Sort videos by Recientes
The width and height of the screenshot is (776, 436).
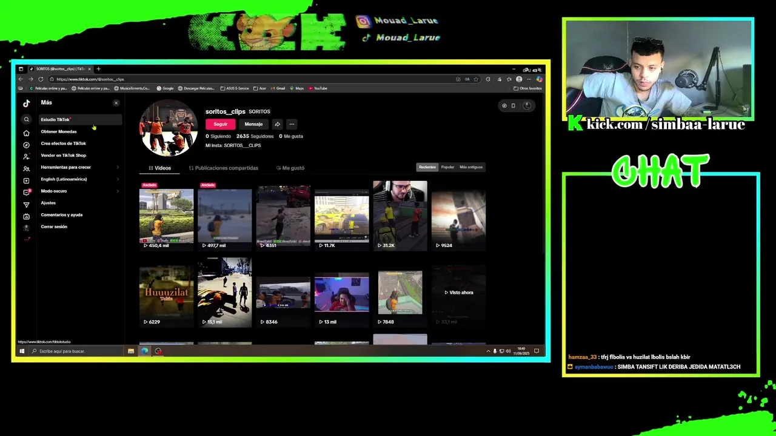coord(427,167)
